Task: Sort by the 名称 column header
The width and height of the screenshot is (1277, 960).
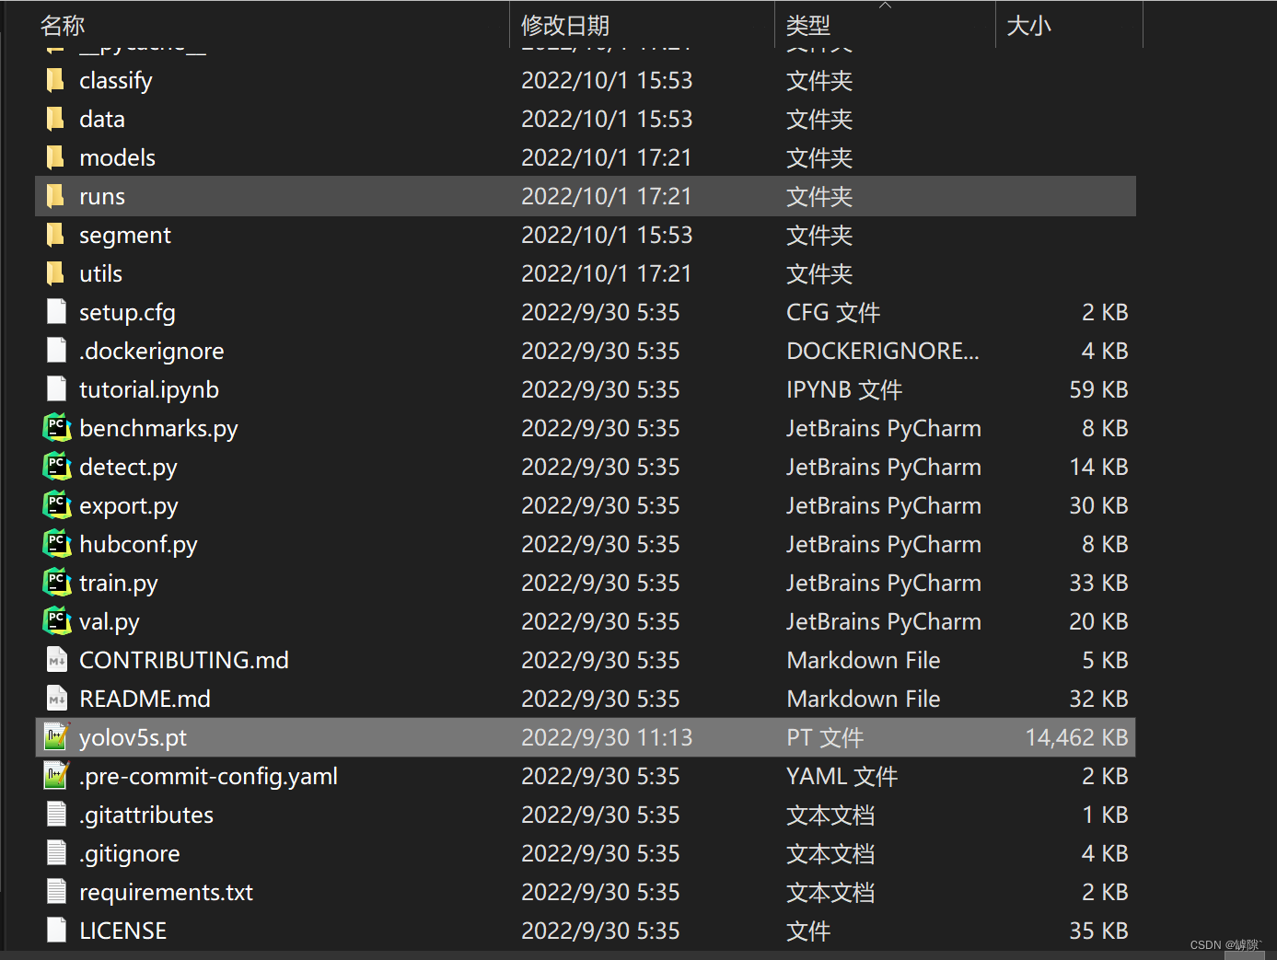Action: tap(63, 26)
